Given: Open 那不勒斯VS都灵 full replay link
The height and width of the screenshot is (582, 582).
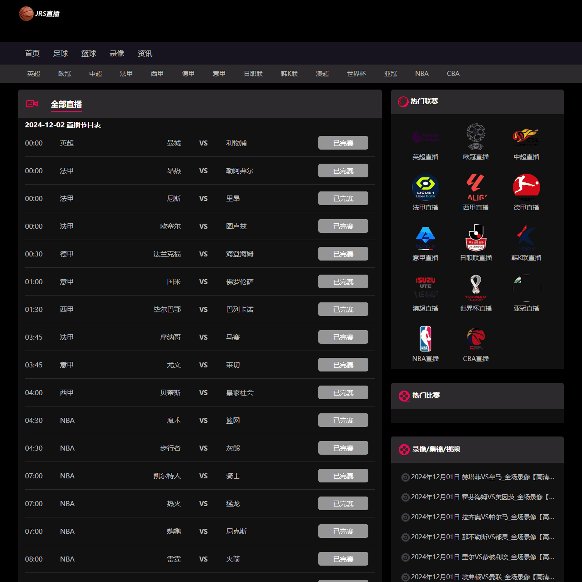Looking at the screenshot, I should tap(482, 537).
